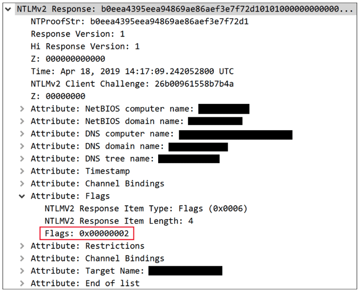Select the NTLMv2 Client Challenge row

point(132,83)
